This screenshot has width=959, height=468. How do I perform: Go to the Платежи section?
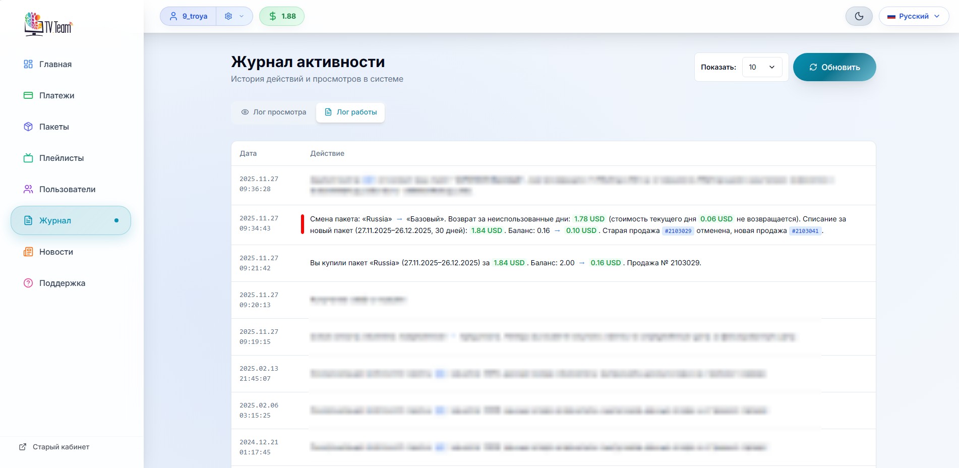point(56,95)
